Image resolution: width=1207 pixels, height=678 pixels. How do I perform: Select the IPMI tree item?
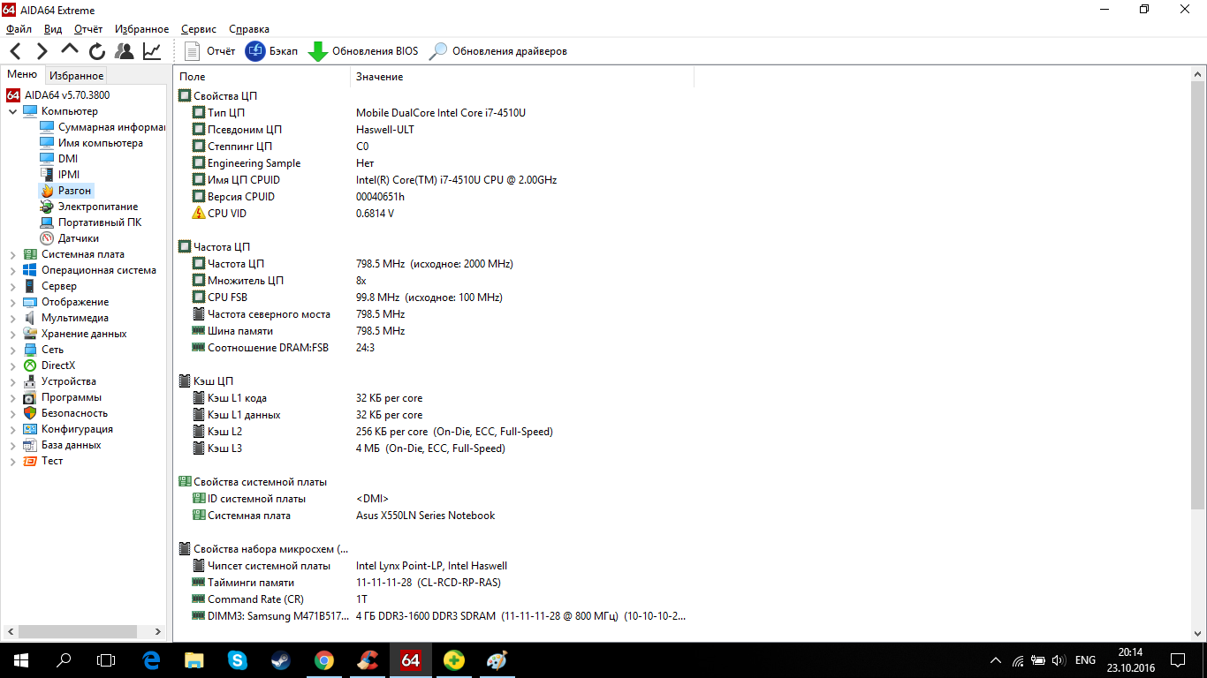[x=69, y=175]
